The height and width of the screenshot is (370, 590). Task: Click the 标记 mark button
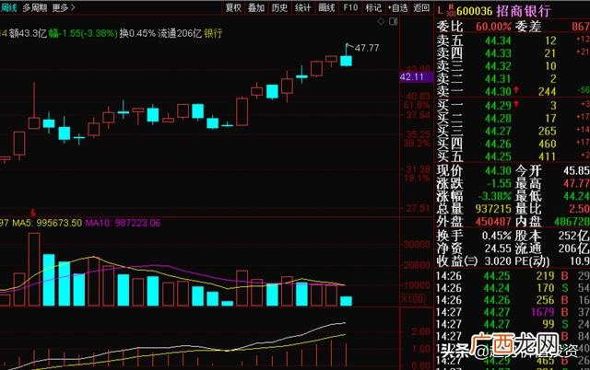click(373, 7)
